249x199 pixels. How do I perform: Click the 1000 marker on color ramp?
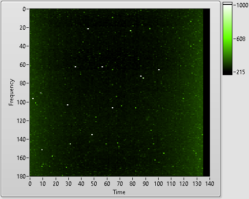coord(242,5)
